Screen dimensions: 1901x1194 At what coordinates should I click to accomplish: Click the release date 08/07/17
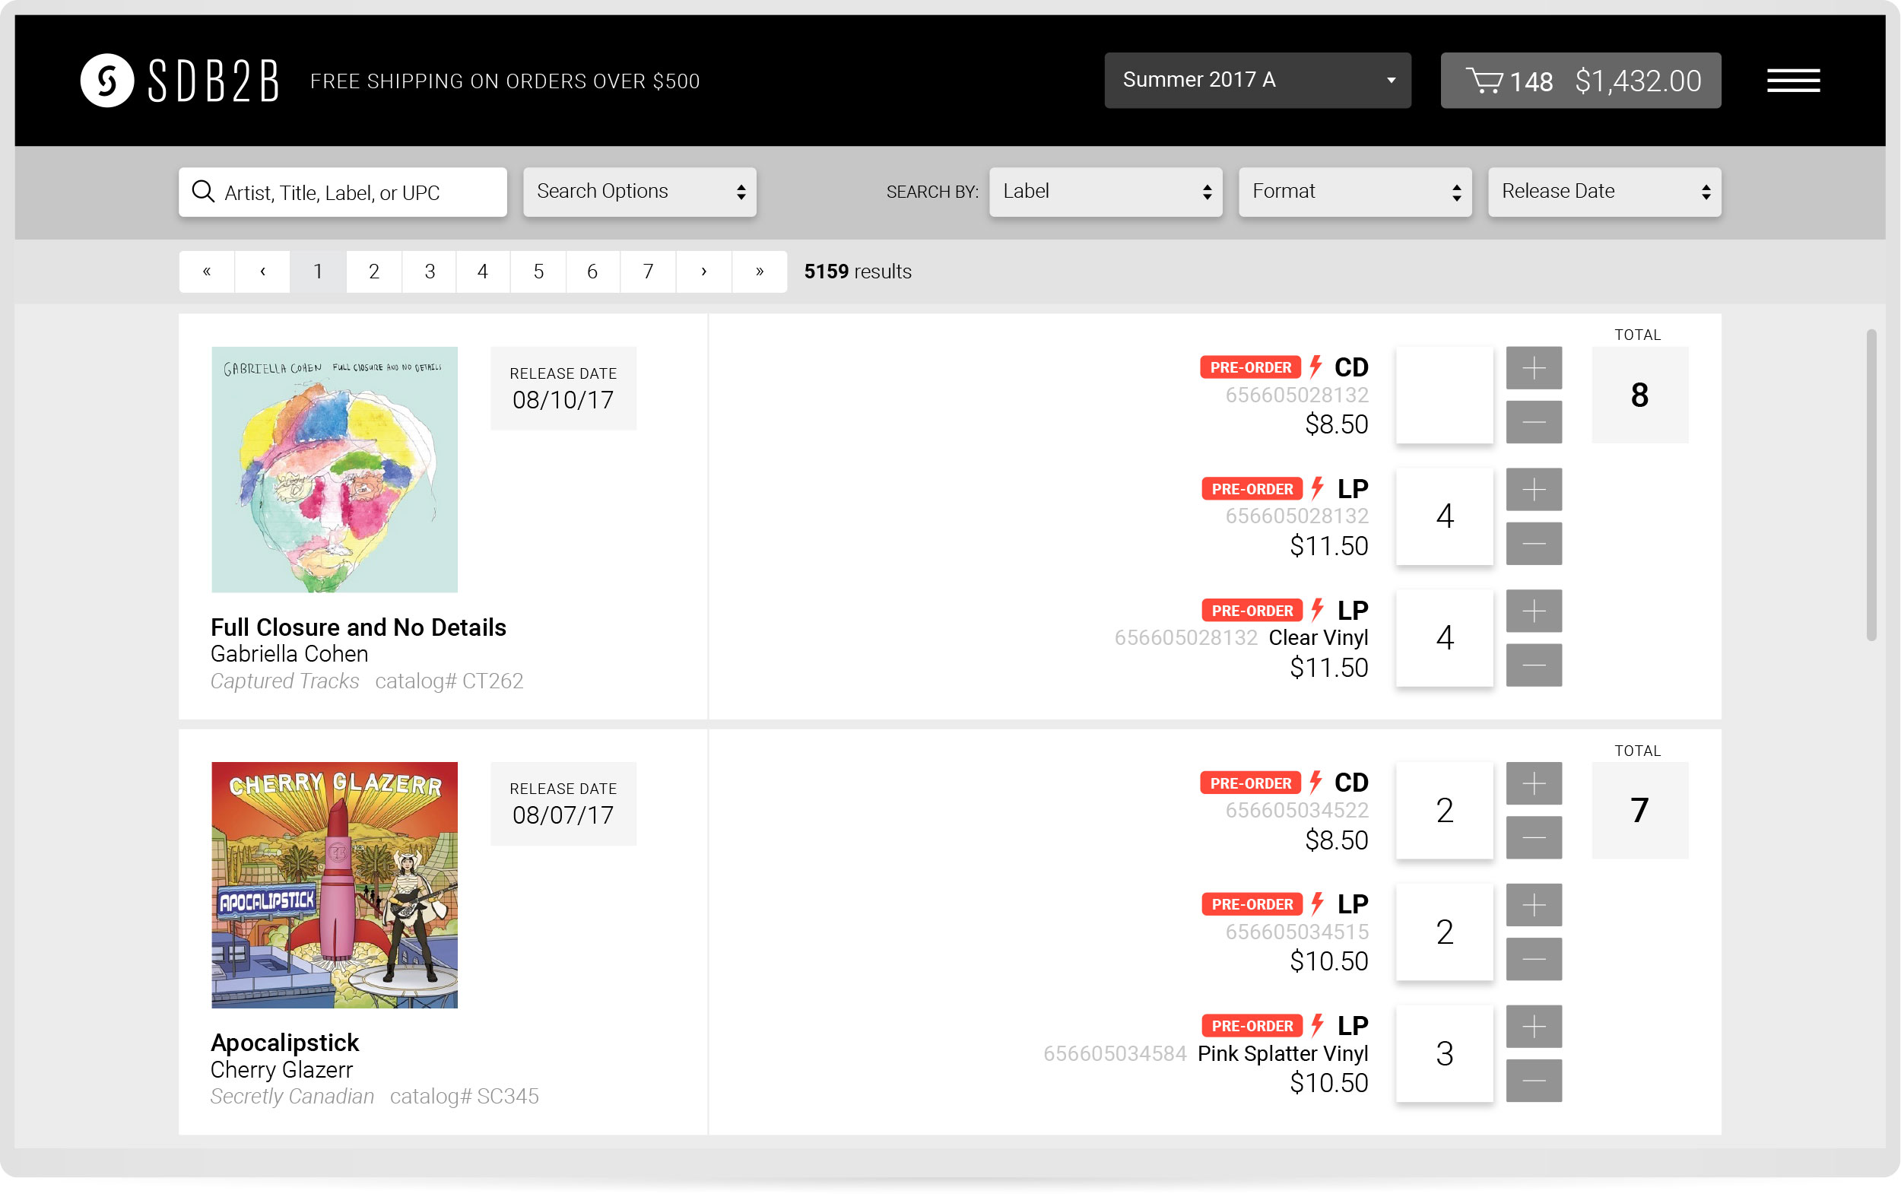tap(563, 815)
